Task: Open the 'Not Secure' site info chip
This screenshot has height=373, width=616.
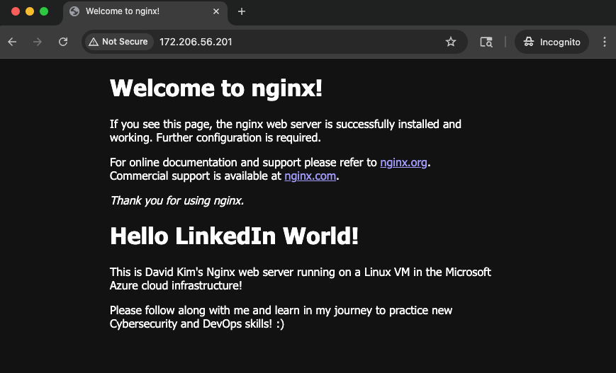Action: pyautogui.click(x=118, y=42)
